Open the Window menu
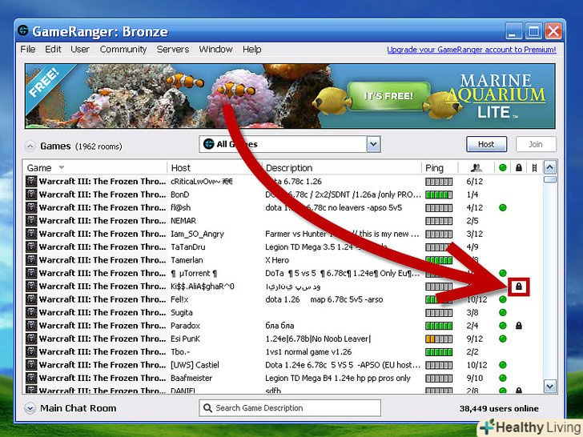This screenshot has height=437, width=583. tap(215, 49)
